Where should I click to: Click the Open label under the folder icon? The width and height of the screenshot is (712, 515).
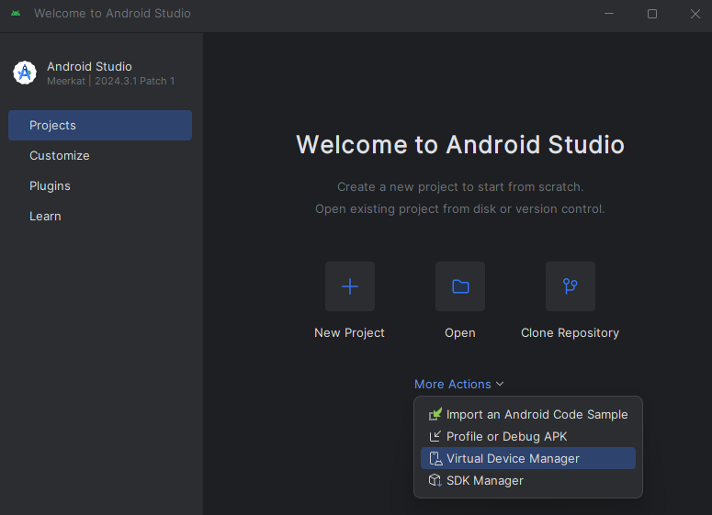point(460,333)
